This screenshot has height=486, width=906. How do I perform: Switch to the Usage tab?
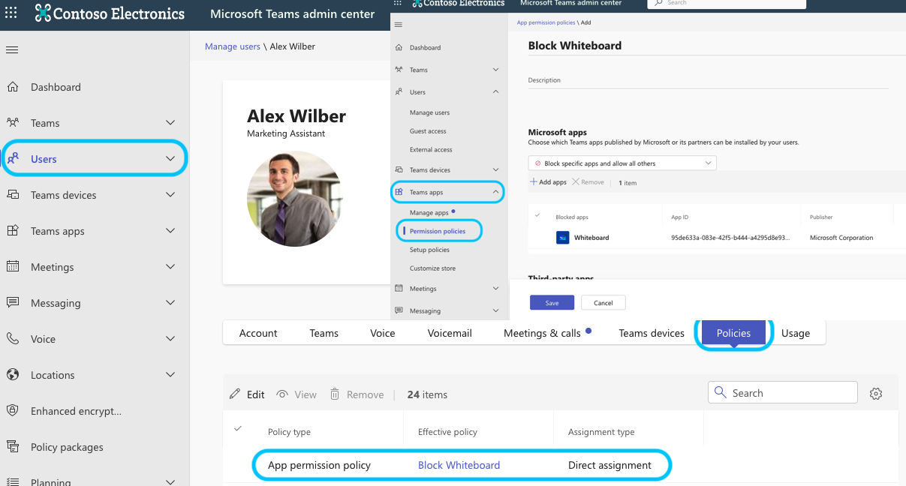796,333
